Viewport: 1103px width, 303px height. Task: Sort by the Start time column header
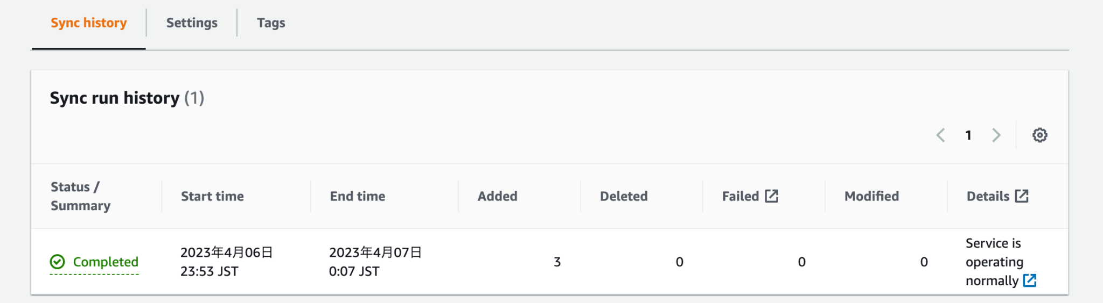click(212, 196)
